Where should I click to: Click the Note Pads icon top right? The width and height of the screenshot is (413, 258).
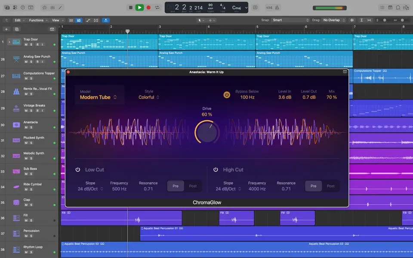pos(390,7)
